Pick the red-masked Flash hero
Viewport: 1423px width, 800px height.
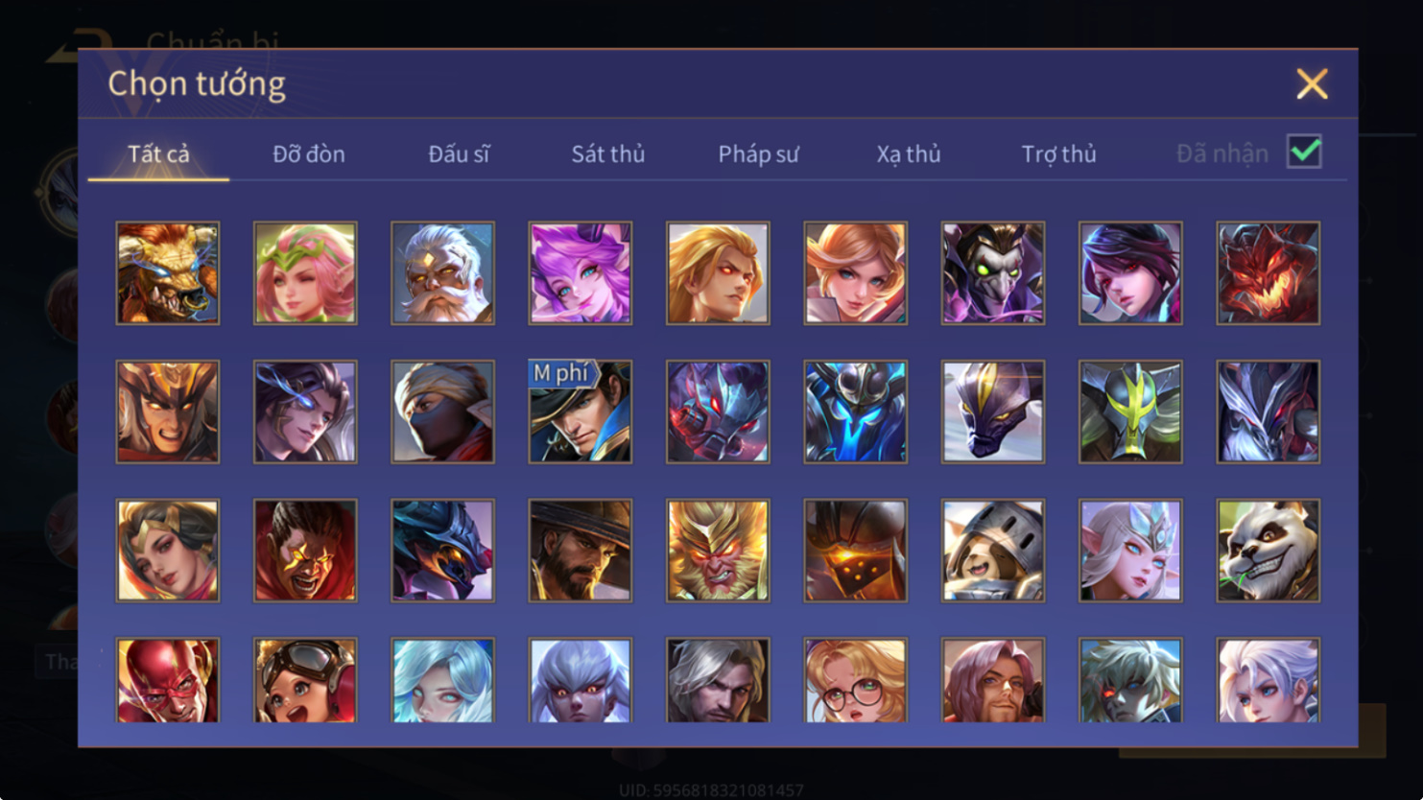pos(168,680)
